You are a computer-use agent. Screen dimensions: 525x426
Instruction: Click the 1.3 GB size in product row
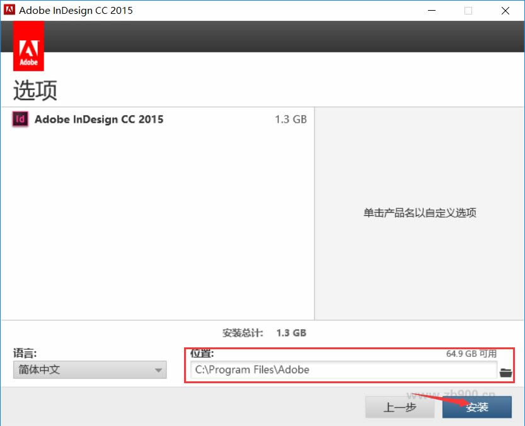[x=291, y=120]
